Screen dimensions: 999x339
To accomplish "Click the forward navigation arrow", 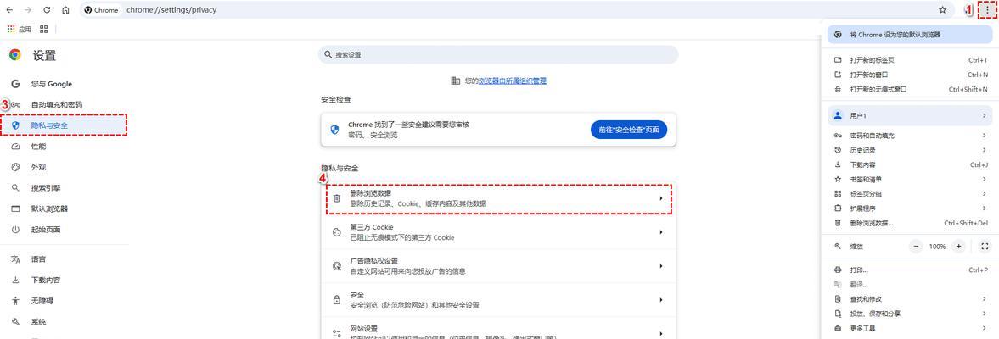I will 28,10.
